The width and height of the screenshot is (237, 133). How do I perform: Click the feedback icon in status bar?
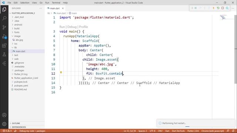coord(228,131)
